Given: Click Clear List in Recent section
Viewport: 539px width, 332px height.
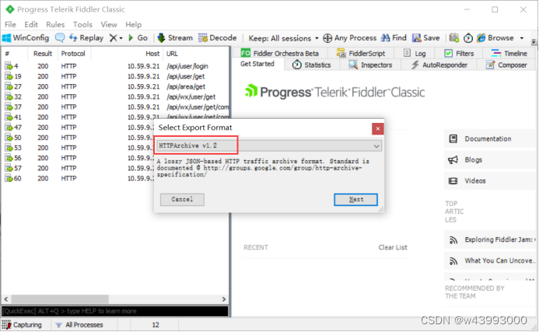Looking at the screenshot, I should tap(393, 247).
